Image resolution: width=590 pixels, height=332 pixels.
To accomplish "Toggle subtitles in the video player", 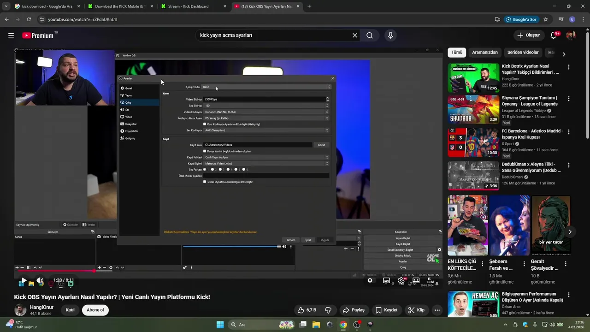I will 387,280.
